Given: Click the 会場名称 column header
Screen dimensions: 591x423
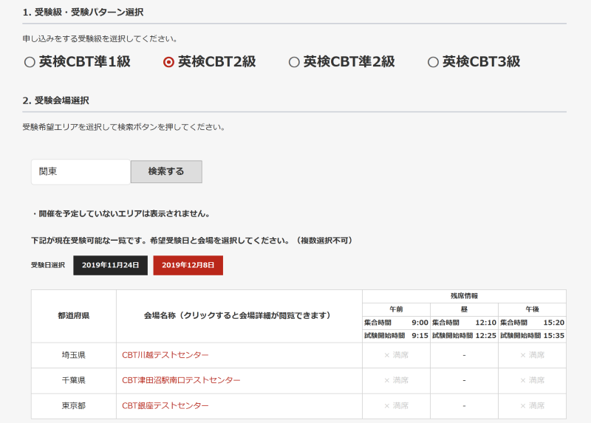Looking at the screenshot, I should [239, 316].
